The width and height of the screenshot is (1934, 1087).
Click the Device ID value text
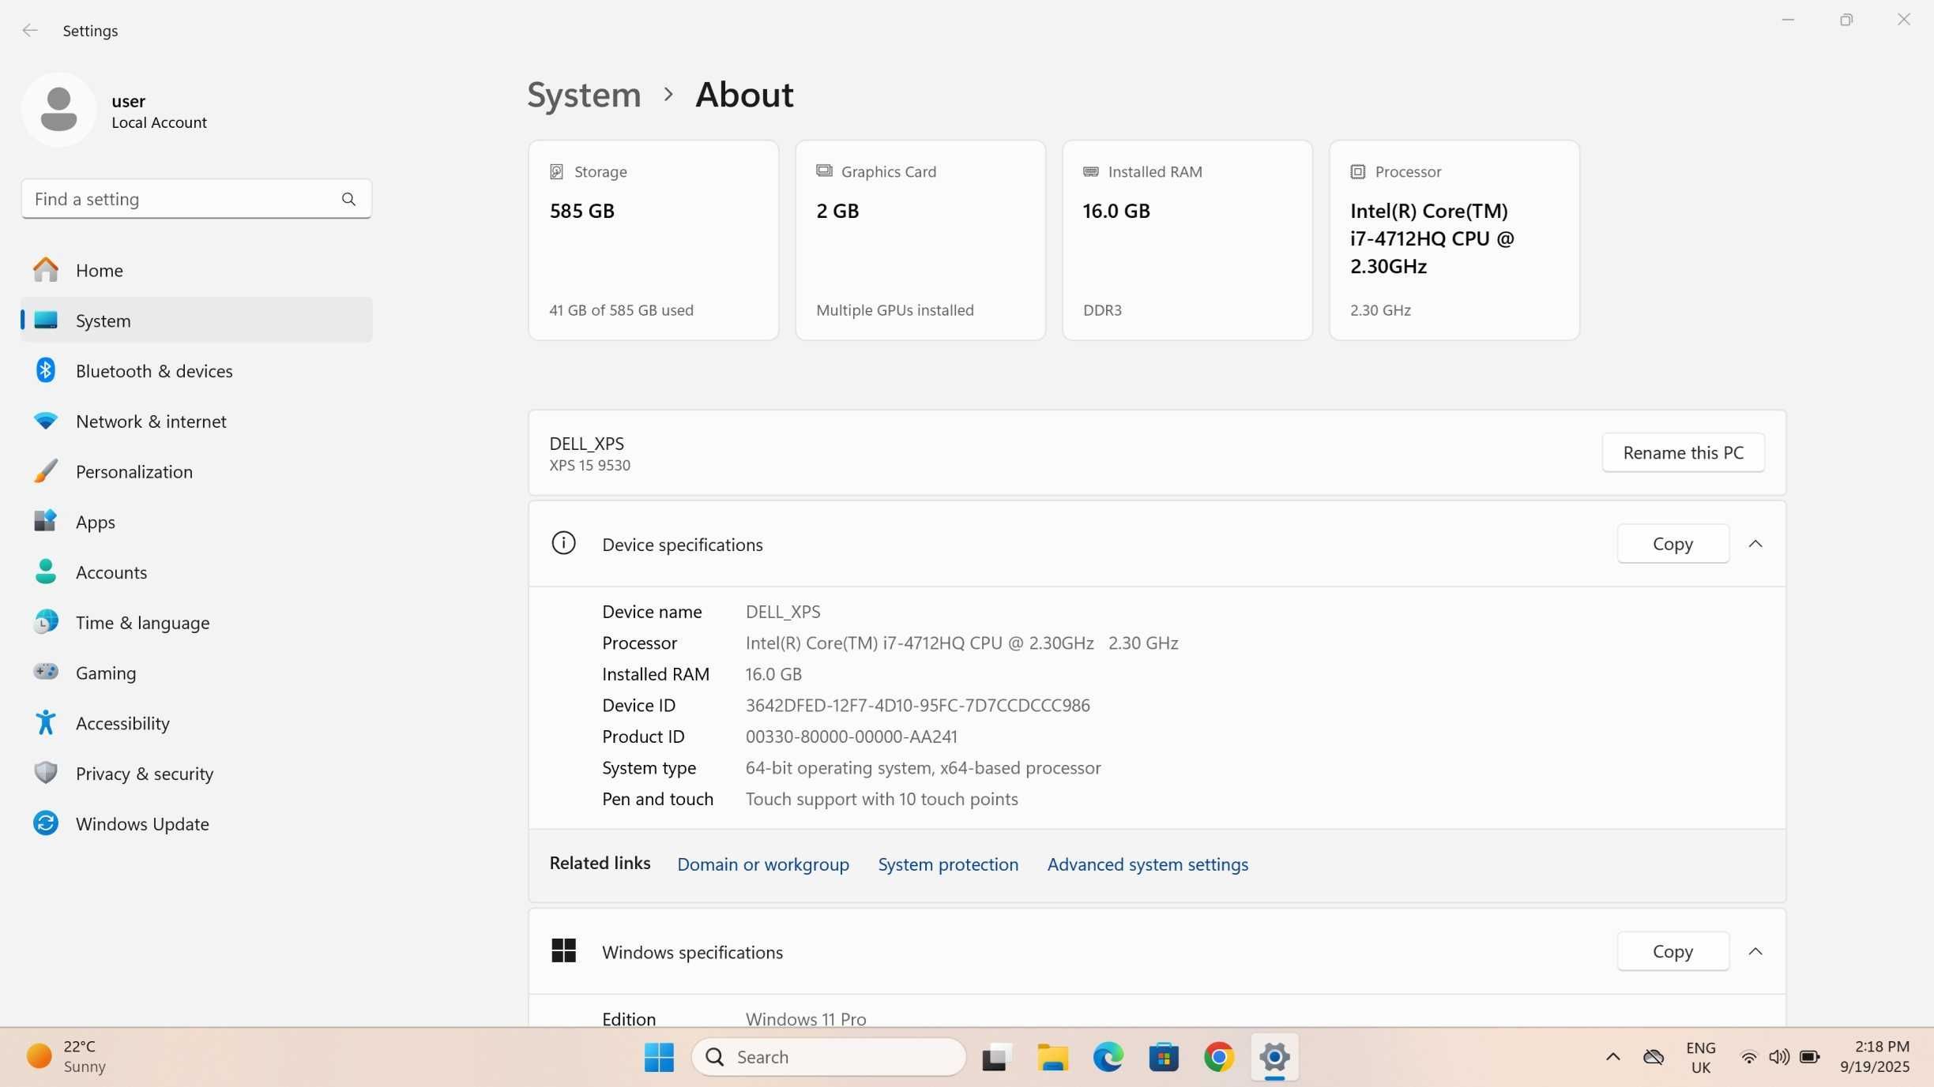point(917,705)
